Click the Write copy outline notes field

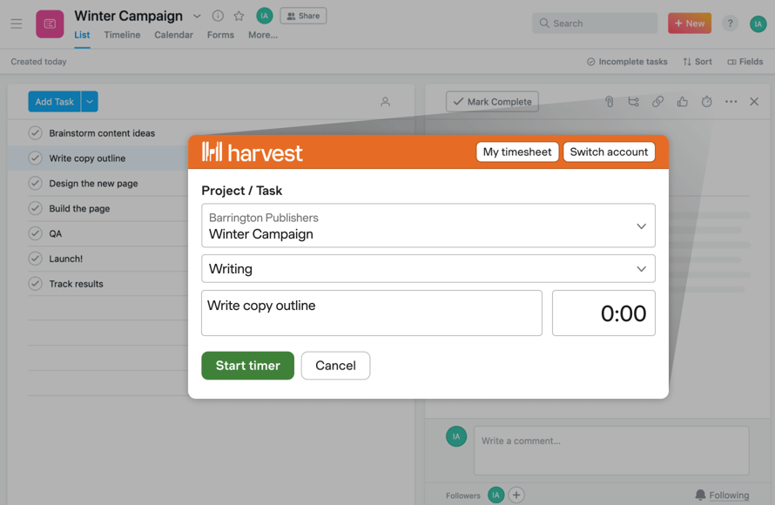coord(372,313)
